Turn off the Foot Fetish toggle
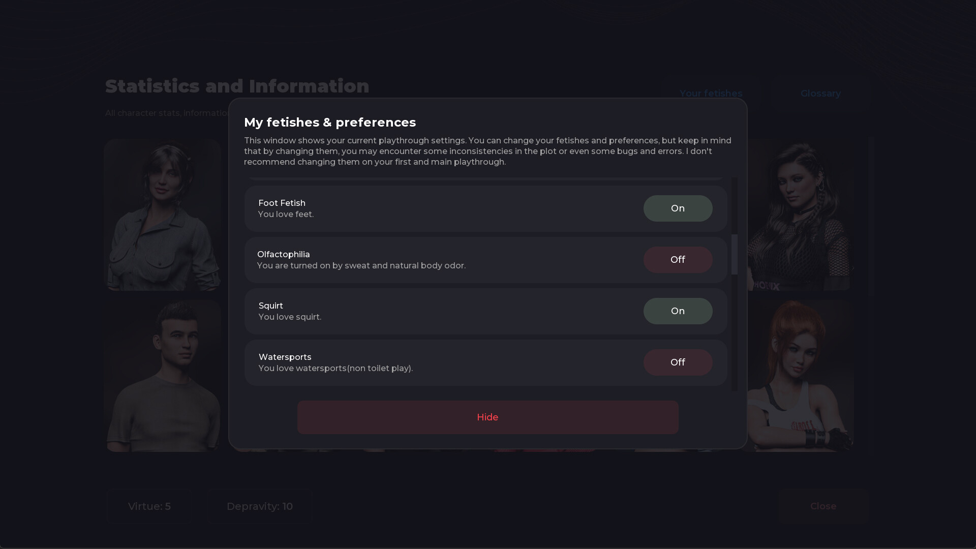 [678, 208]
